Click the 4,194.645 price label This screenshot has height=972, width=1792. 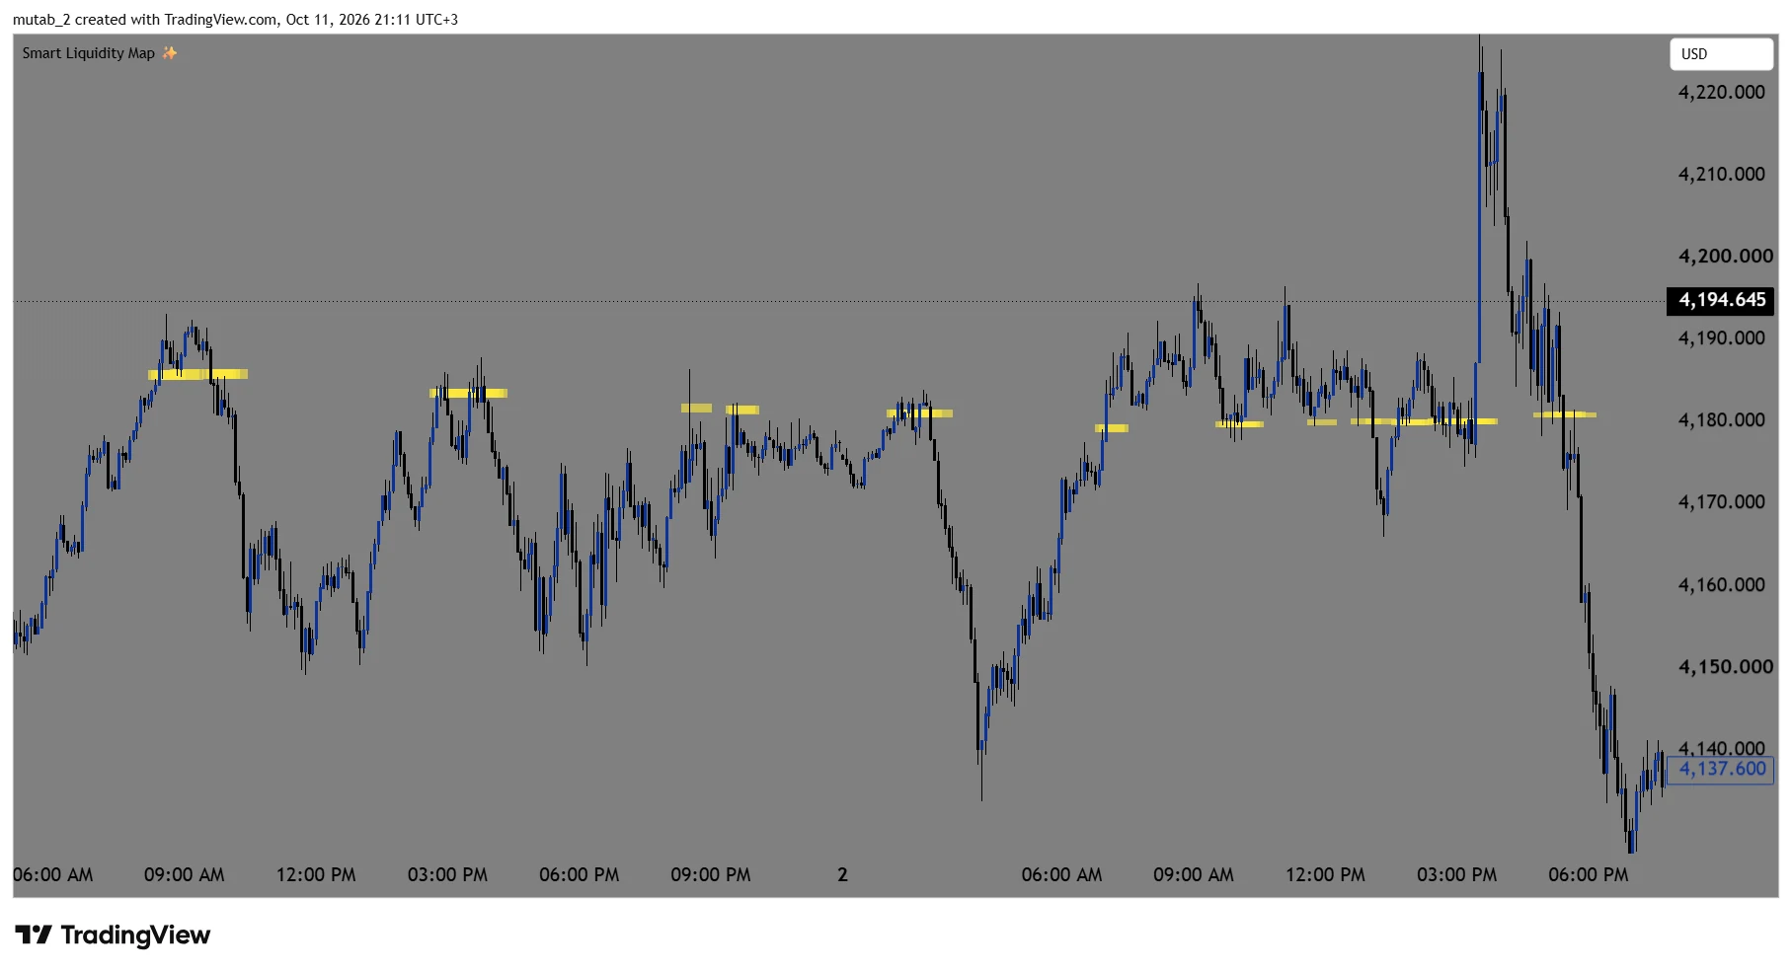click(x=1721, y=300)
